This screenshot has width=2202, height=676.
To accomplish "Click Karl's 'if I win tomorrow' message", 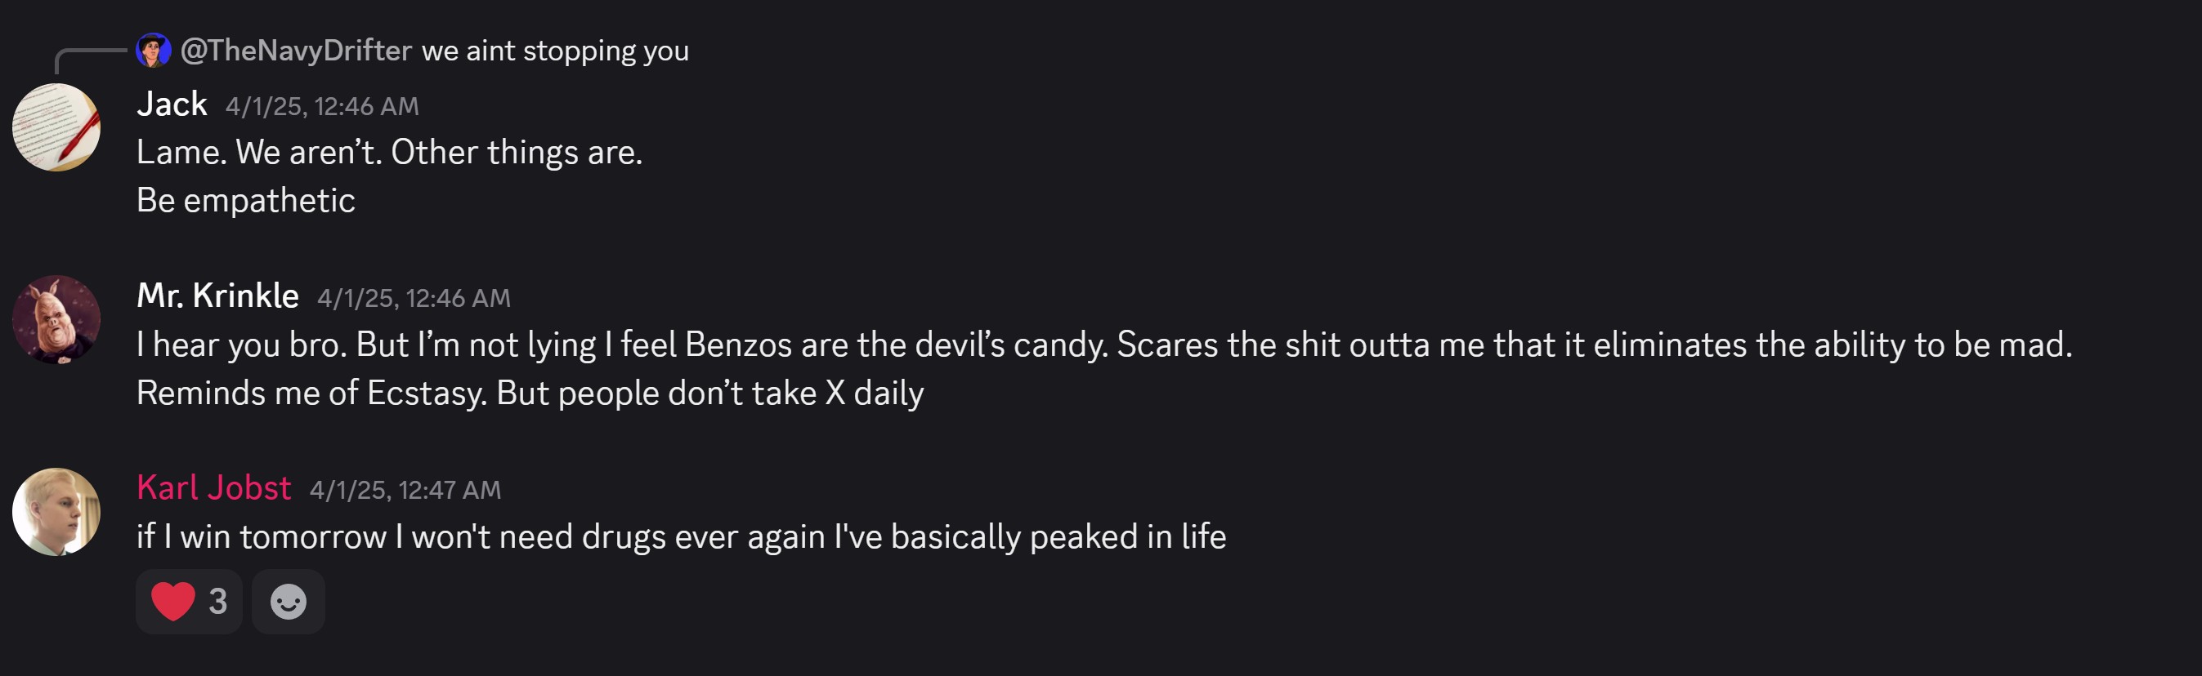I will (682, 537).
